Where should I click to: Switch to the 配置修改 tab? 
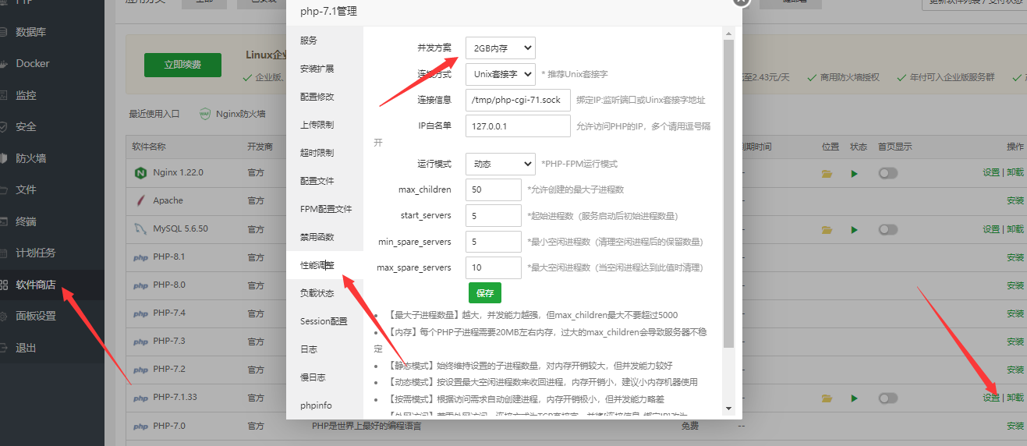(x=324, y=97)
